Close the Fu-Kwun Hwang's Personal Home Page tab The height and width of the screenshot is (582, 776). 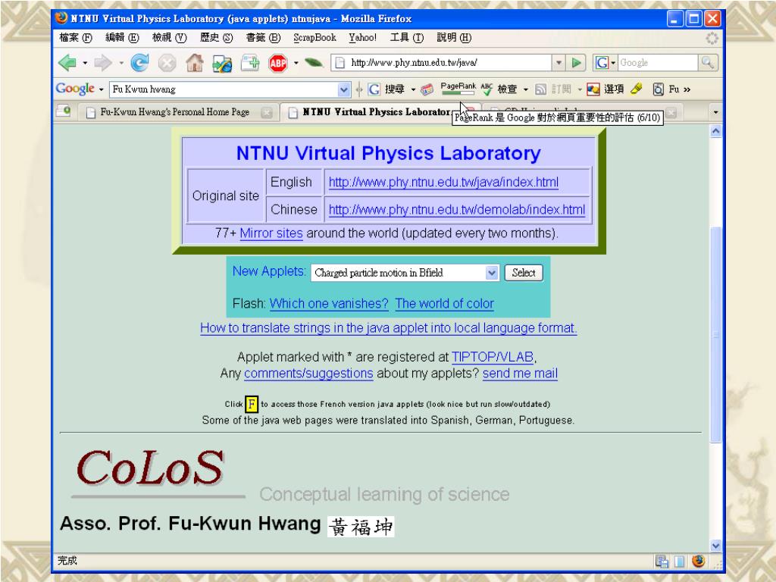tap(266, 113)
